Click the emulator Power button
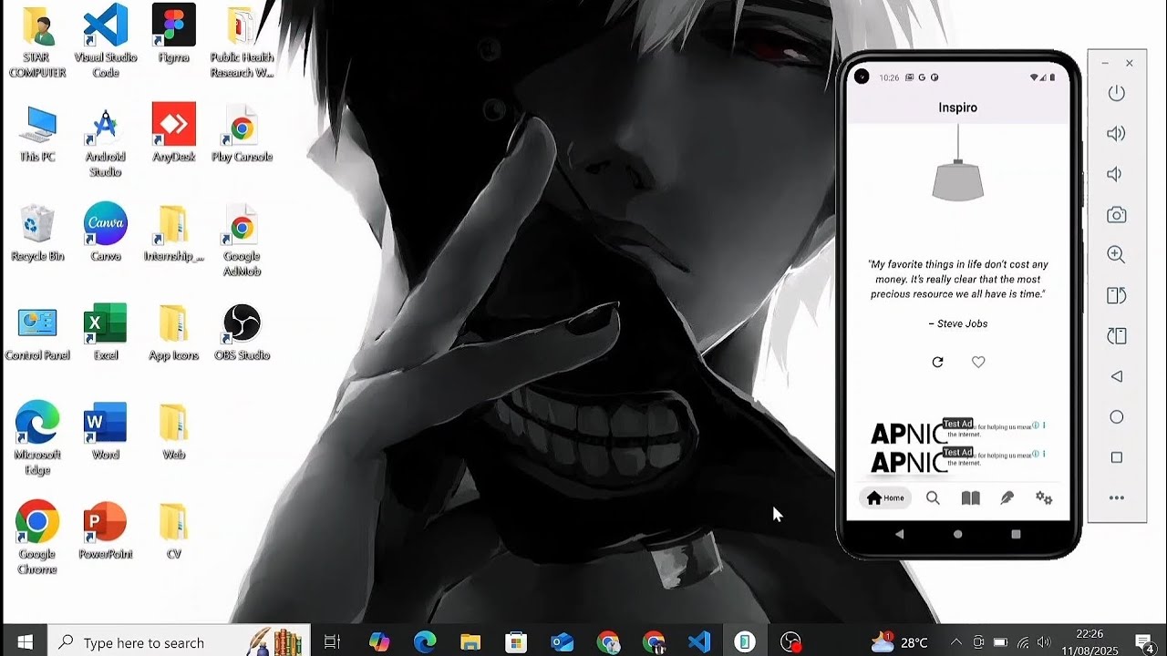This screenshot has height=656, width=1167. (1116, 93)
